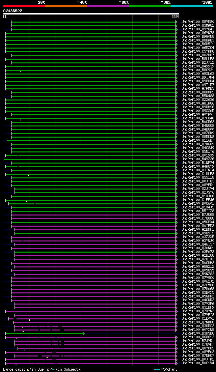Click the red 20% identity color bar

(24, 6)
